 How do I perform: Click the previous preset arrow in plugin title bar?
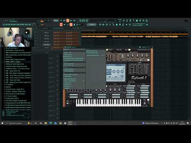[147, 47]
